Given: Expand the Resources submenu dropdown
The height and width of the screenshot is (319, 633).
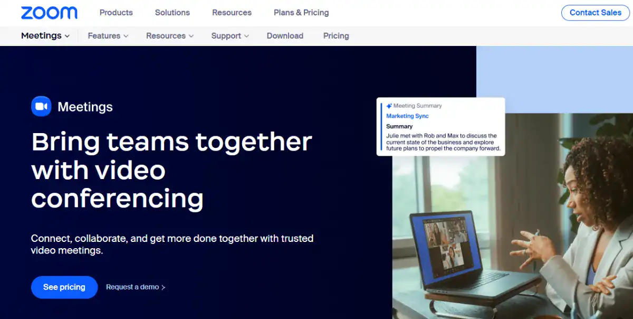Looking at the screenshot, I should pyautogui.click(x=170, y=36).
